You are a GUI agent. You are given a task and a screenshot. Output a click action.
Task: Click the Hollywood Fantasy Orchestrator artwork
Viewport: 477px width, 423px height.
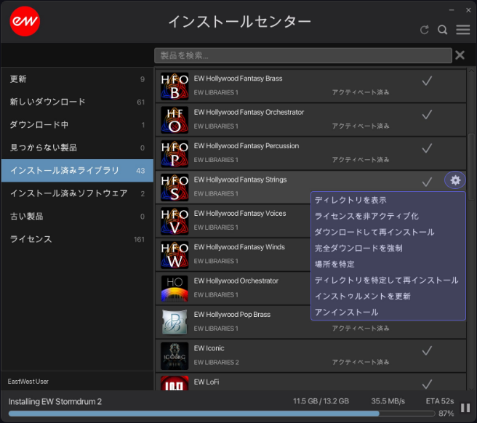tap(175, 120)
